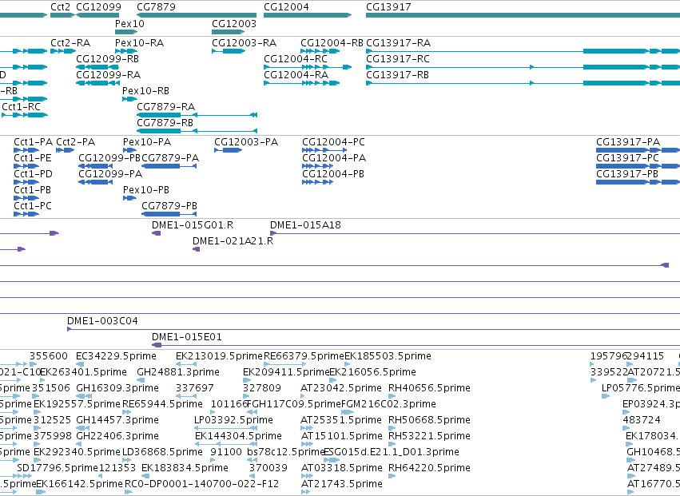The width and height of the screenshot is (680, 496).
Task: Select protein CG12099-PB
Action: click(109, 158)
